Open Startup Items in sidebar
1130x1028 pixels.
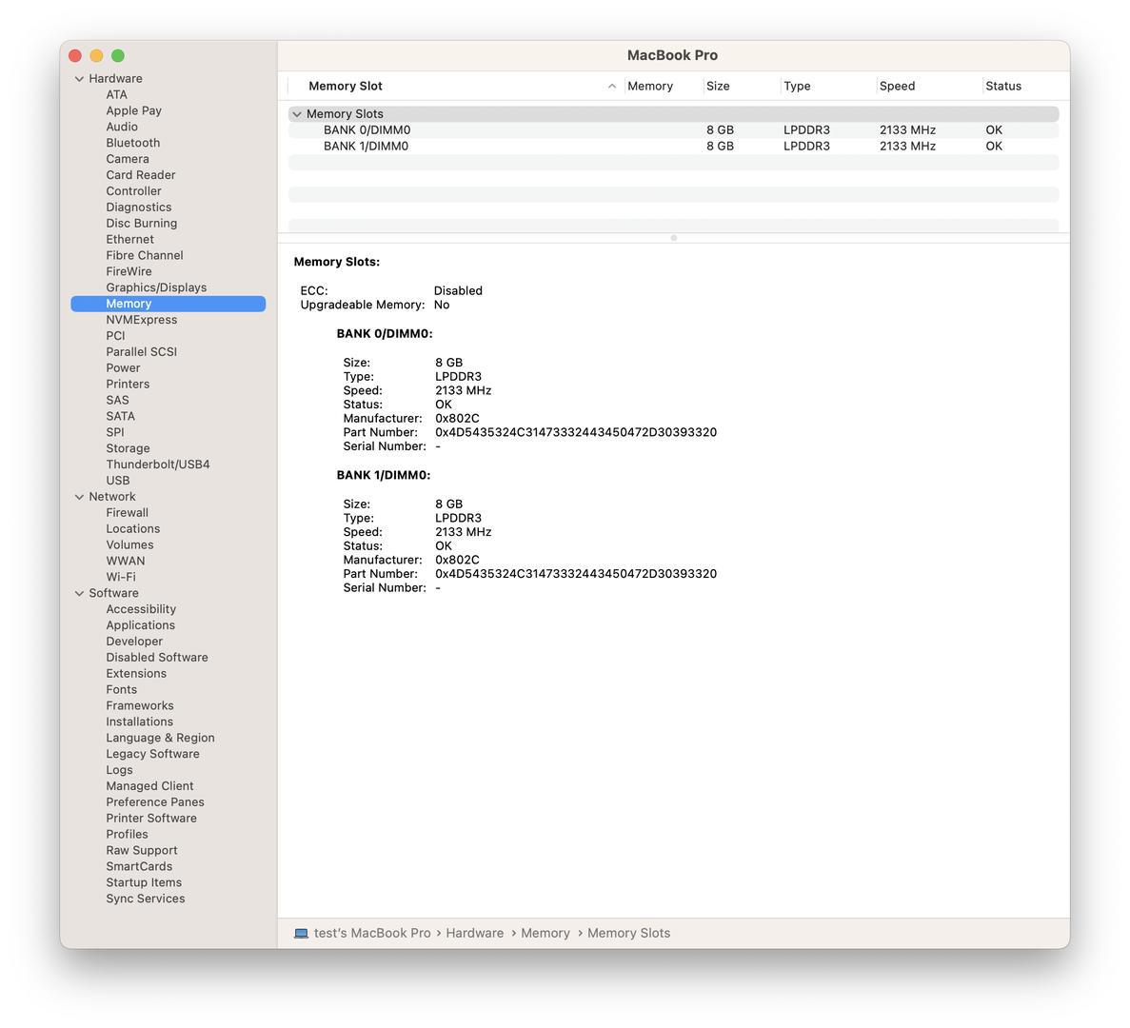(x=144, y=882)
